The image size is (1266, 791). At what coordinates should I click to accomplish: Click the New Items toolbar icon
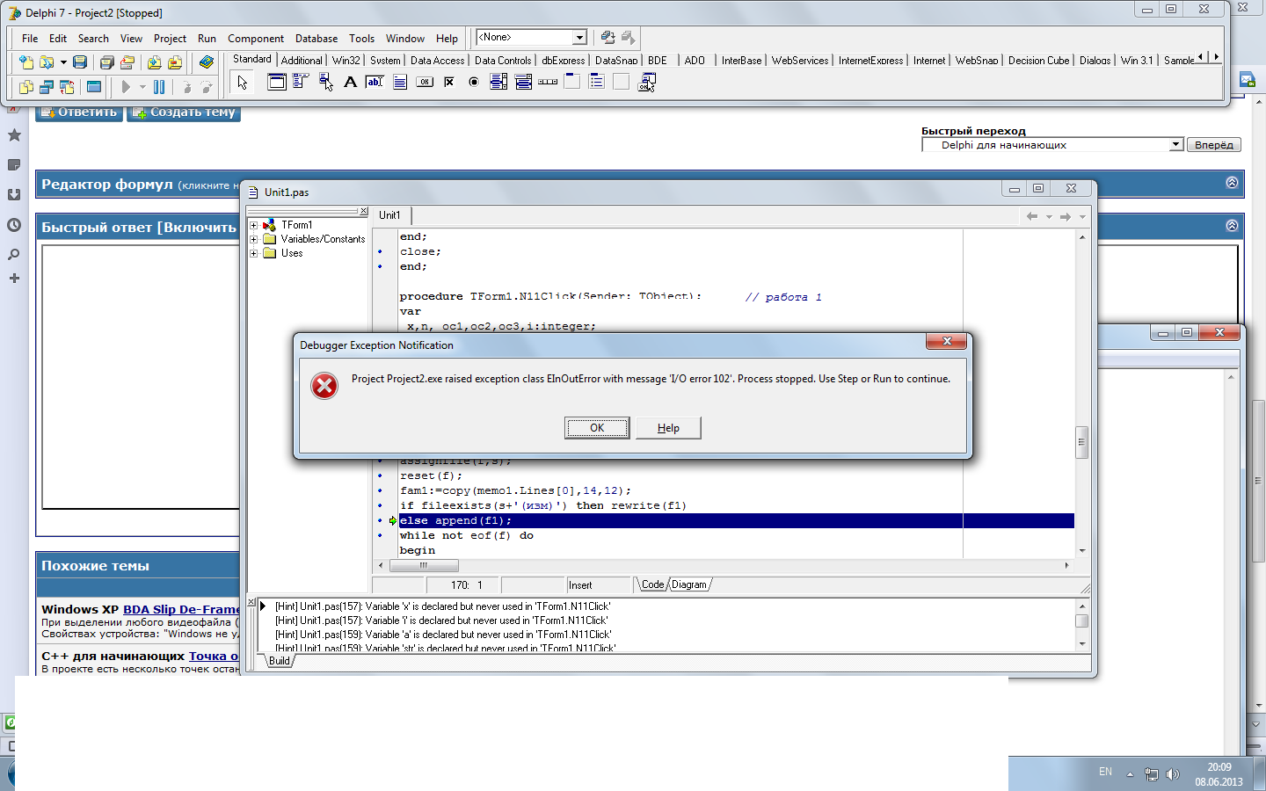coord(26,62)
